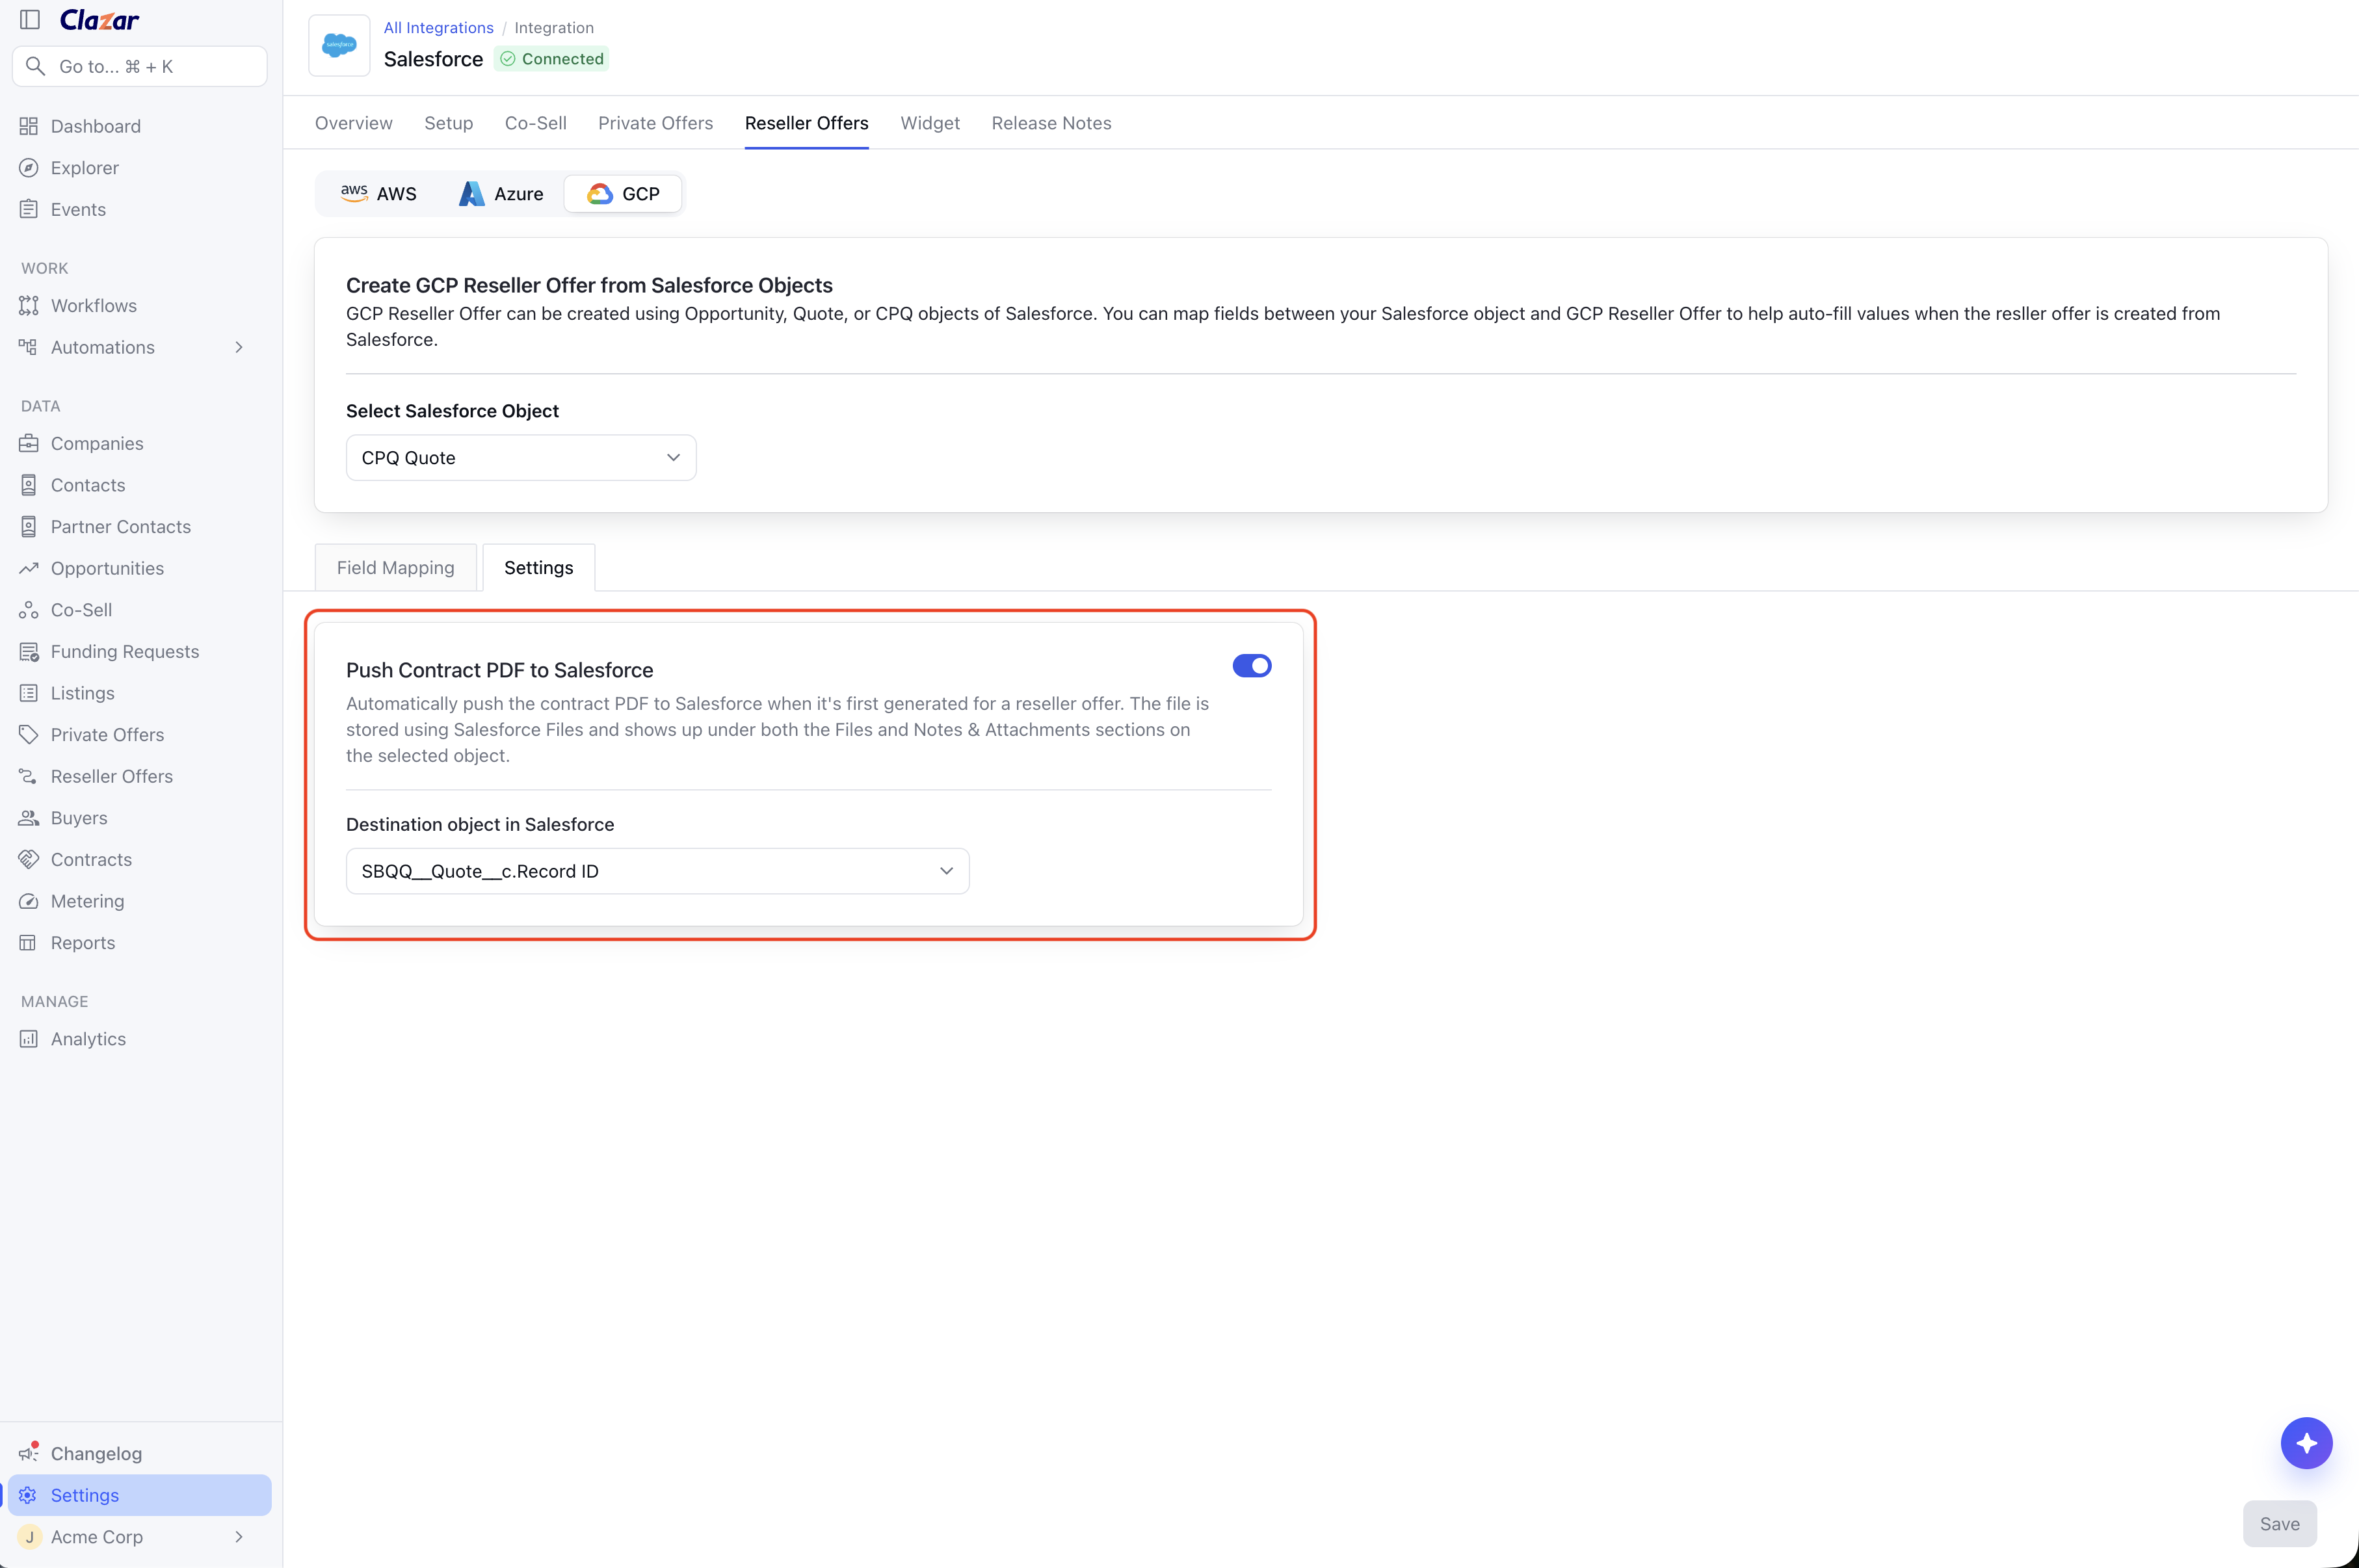
Task: Click the search magnifier icon
Action: pos(36,66)
